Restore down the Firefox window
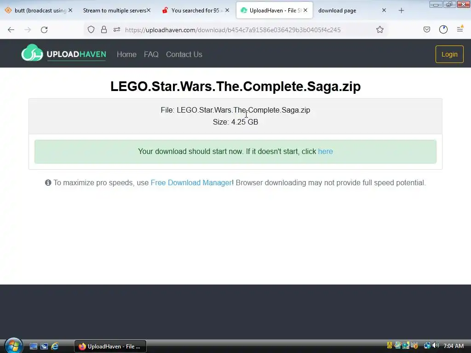 pos(449,5)
